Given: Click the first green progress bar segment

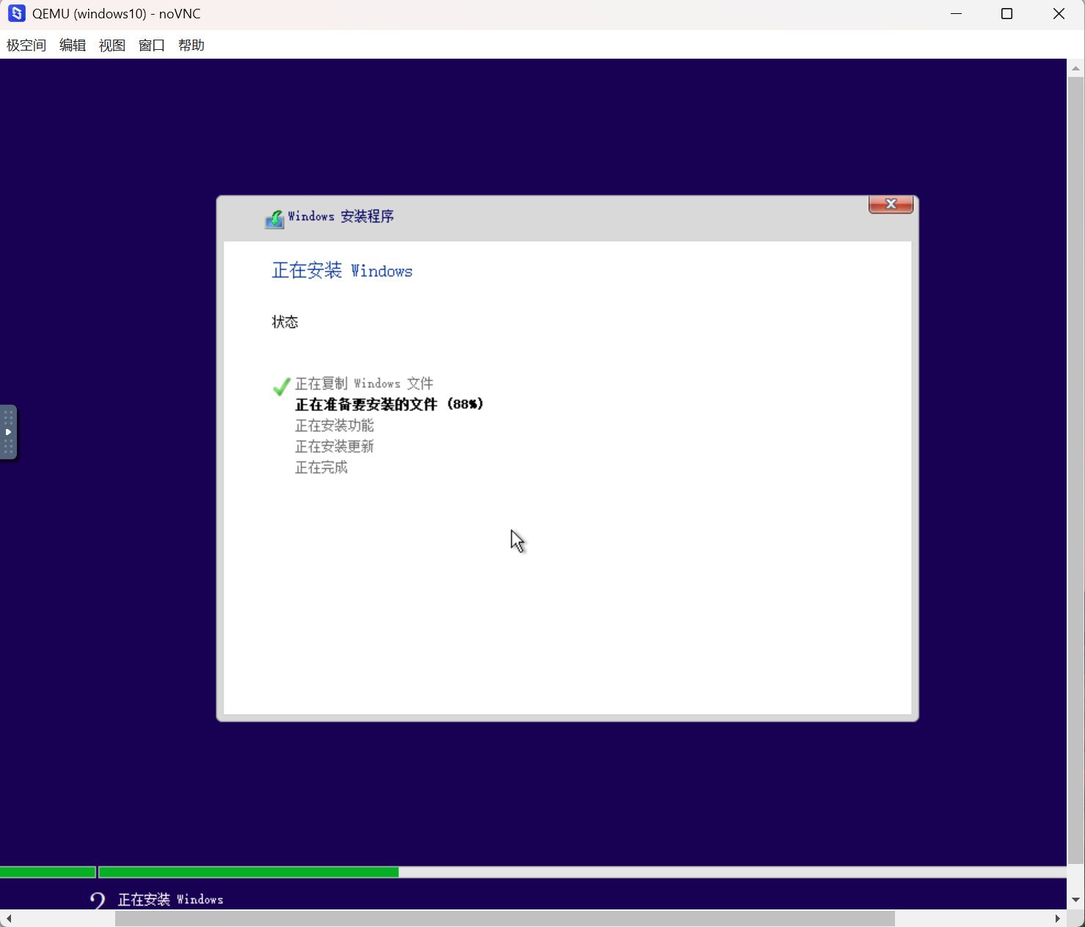Looking at the screenshot, I should point(48,872).
